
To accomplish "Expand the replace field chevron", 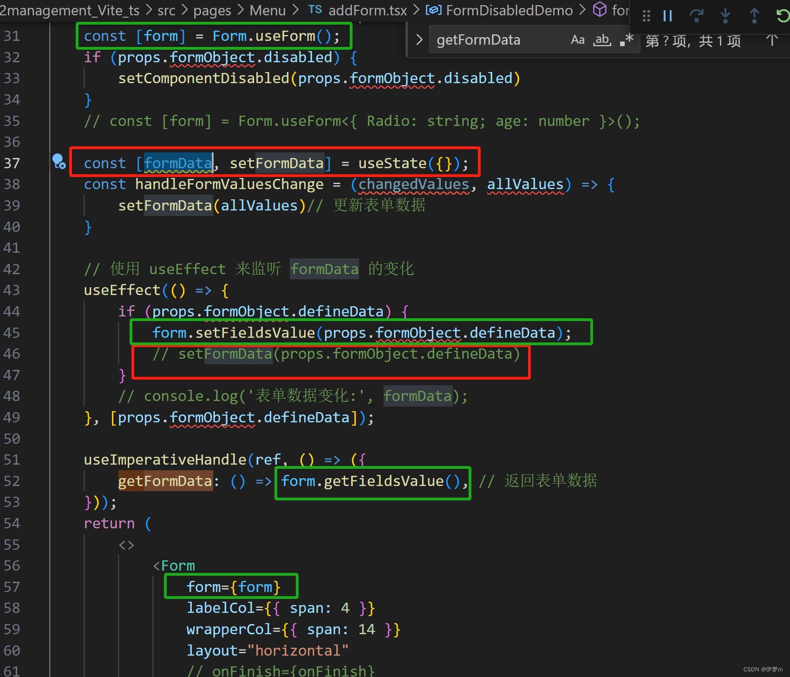I will (x=419, y=39).
